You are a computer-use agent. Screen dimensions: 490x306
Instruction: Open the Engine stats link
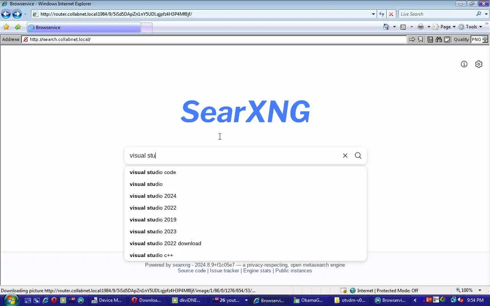coord(257,270)
